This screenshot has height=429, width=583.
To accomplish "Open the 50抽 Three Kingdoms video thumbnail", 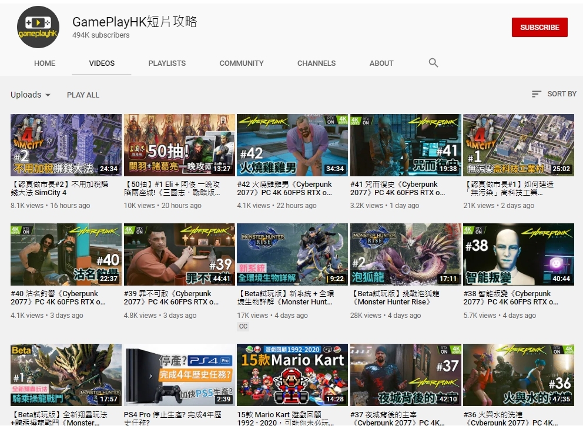I will click(179, 145).
